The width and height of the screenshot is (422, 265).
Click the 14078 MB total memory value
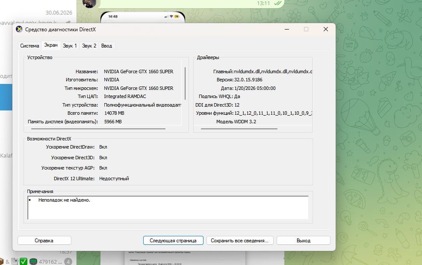(x=115, y=113)
